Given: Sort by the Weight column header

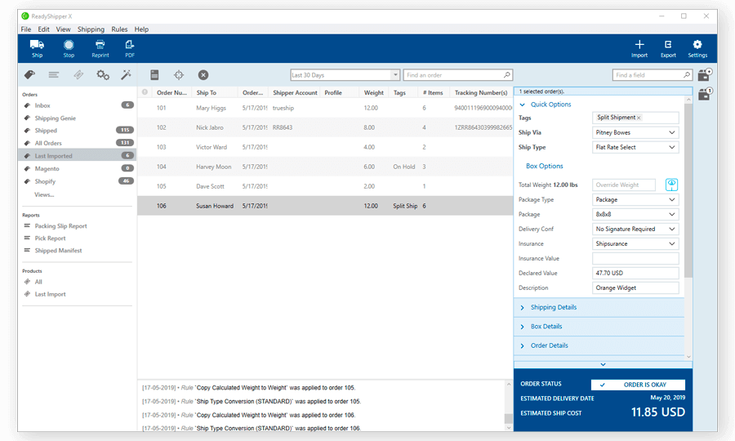Looking at the screenshot, I should (373, 93).
